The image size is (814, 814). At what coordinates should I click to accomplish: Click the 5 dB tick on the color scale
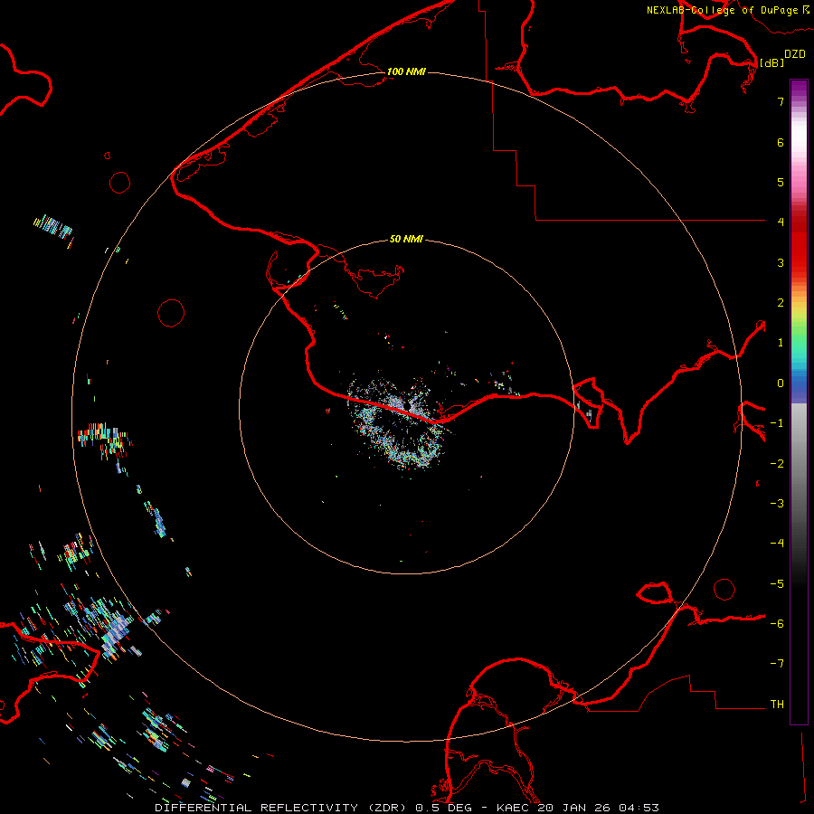point(781,182)
